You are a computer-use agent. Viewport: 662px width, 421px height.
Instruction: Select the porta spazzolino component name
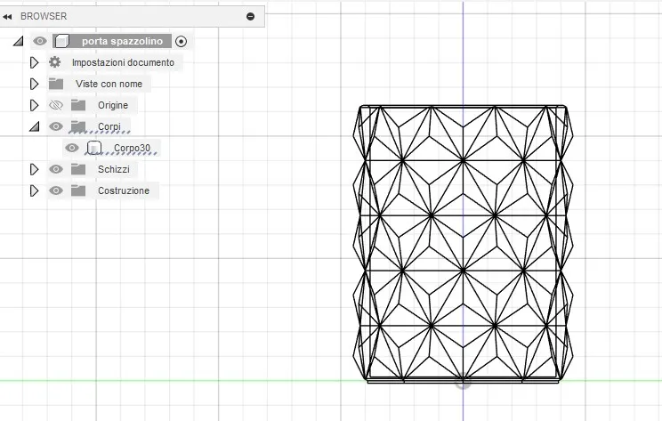click(122, 41)
